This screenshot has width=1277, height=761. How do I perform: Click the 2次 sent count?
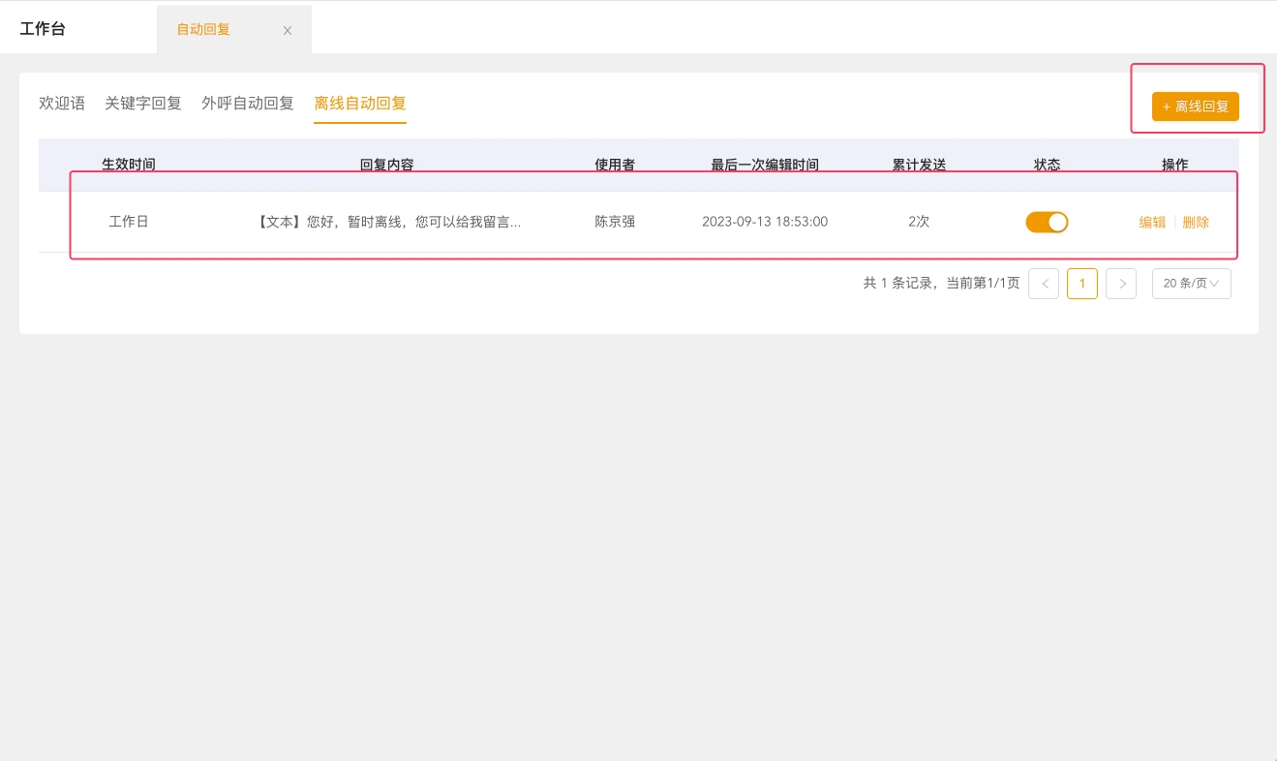coord(919,222)
